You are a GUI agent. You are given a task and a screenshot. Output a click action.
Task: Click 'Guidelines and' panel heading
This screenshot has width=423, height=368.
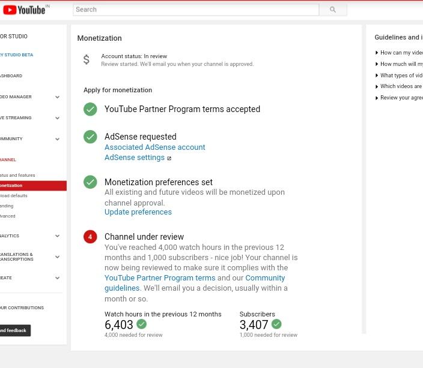point(399,37)
